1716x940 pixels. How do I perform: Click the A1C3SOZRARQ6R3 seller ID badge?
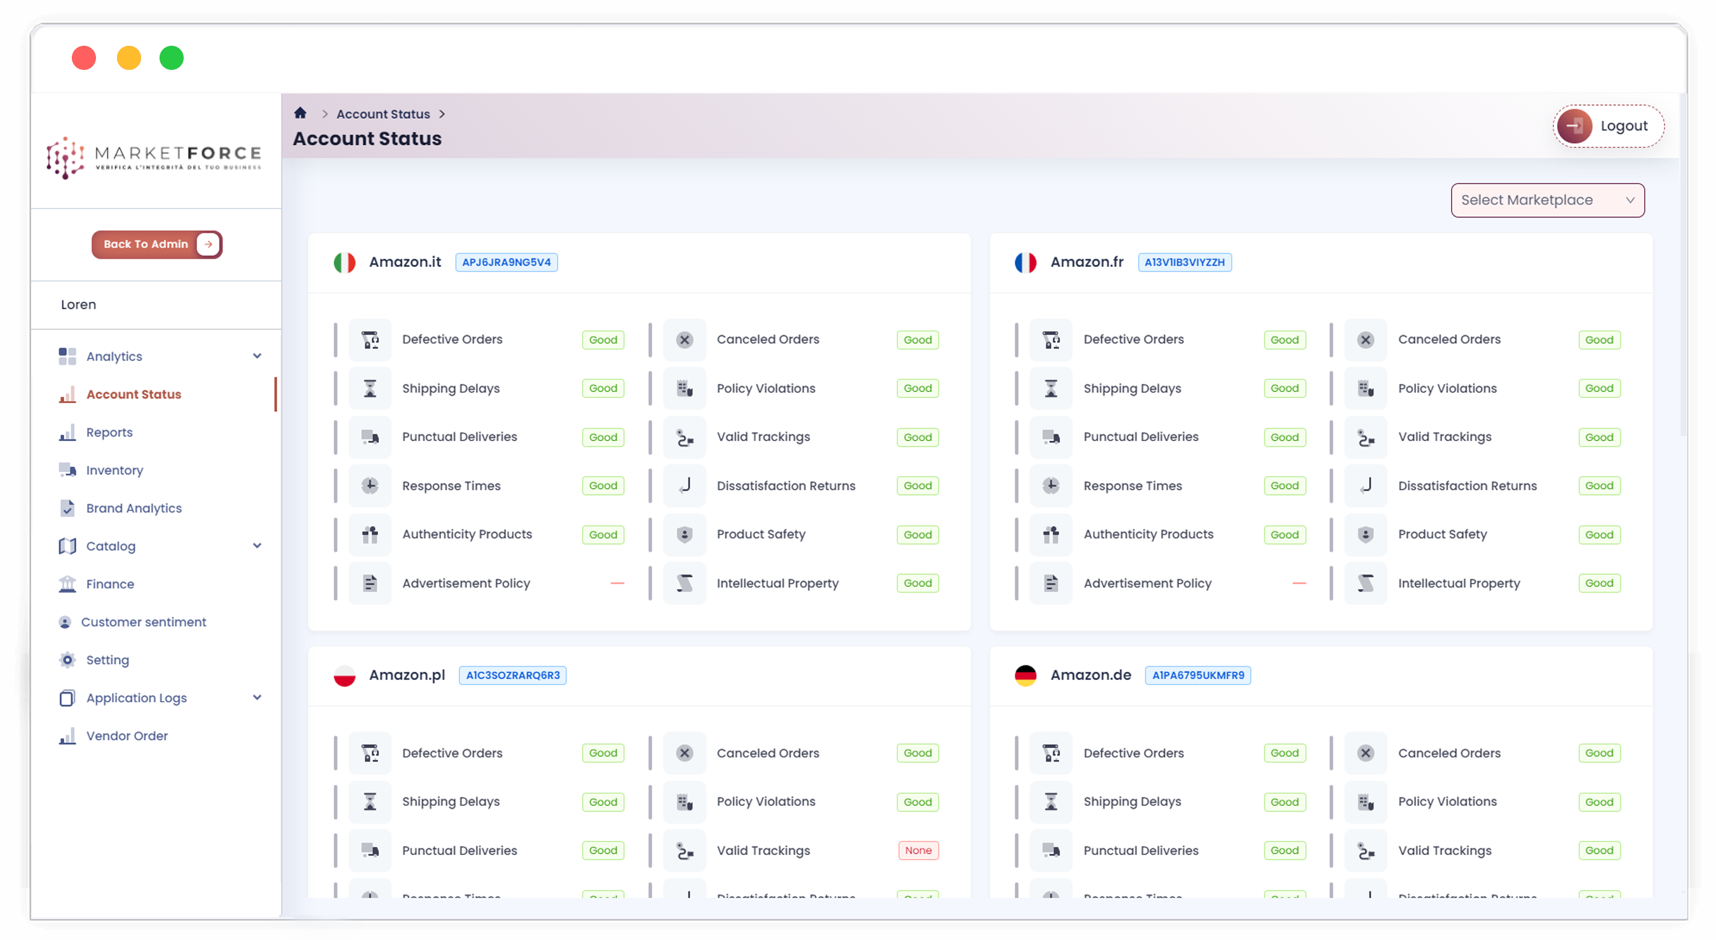tap(512, 676)
